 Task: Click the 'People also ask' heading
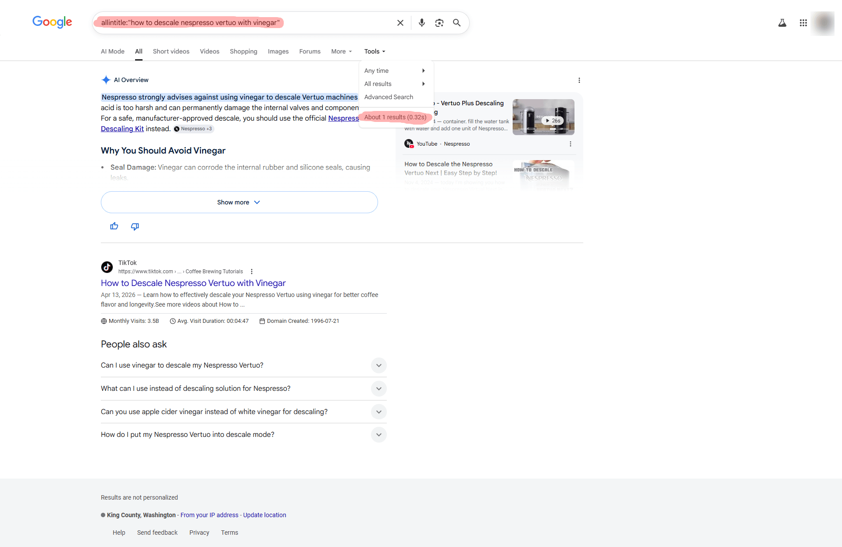[x=134, y=344]
